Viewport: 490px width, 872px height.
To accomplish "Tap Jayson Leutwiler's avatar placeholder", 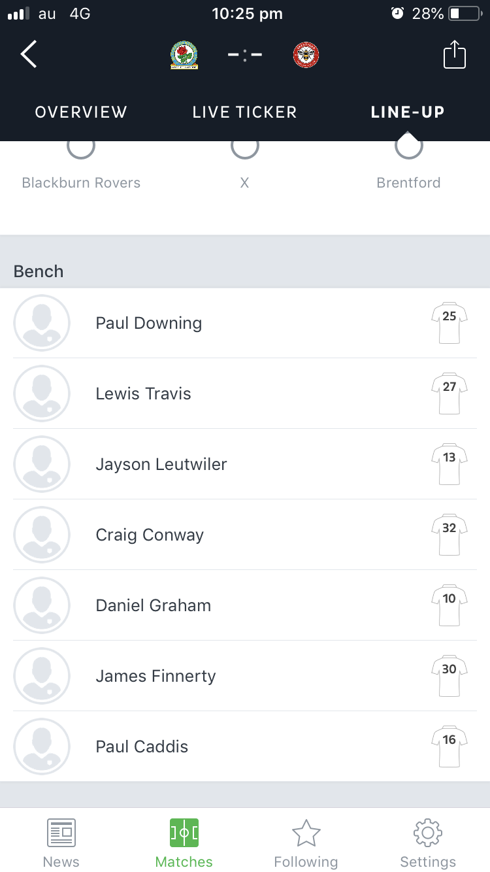I will (x=42, y=464).
